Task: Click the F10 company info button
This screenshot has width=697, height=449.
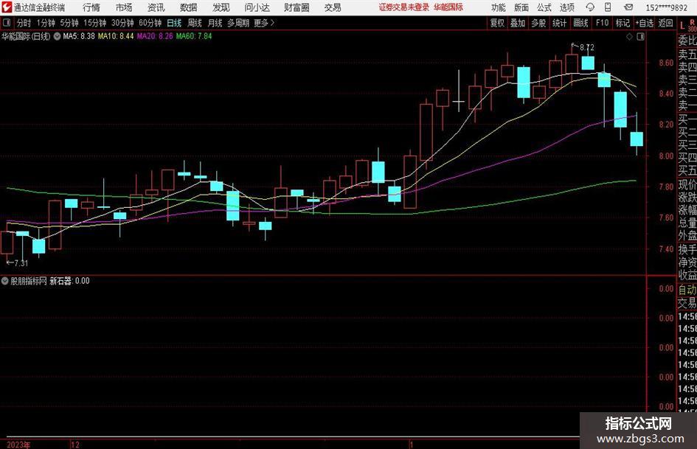Action: tap(603, 23)
